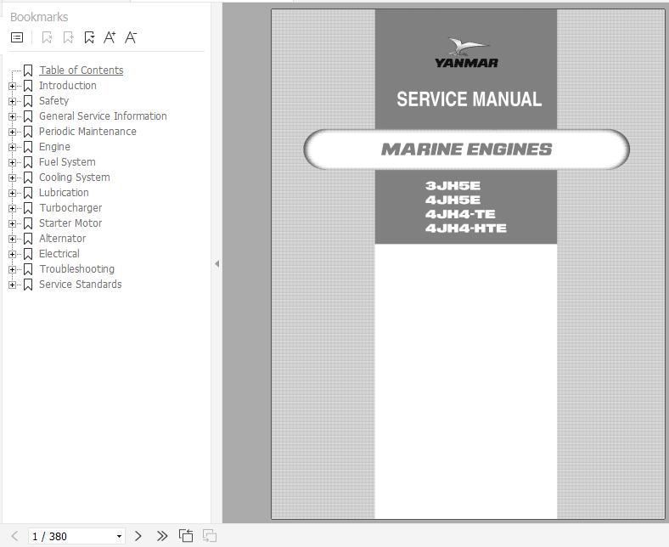The width and height of the screenshot is (669, 547).
Task: Go to the next page arrow
Action: 138,536
